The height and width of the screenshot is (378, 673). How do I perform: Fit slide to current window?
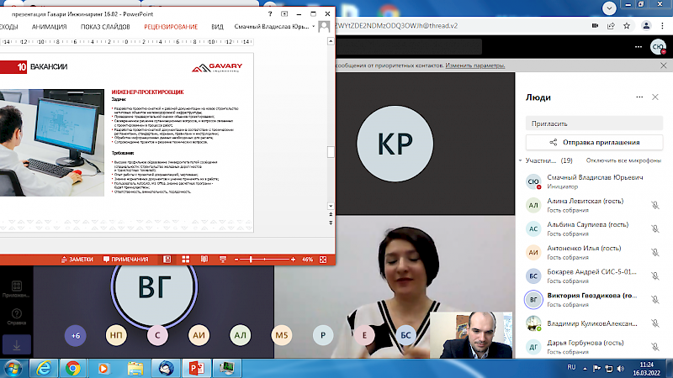tap(323, 260)
